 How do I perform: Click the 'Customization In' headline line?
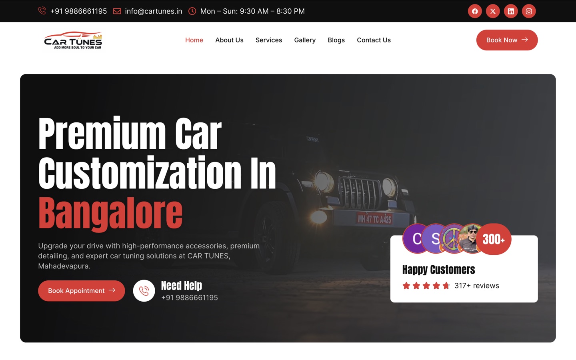(157, 173)
